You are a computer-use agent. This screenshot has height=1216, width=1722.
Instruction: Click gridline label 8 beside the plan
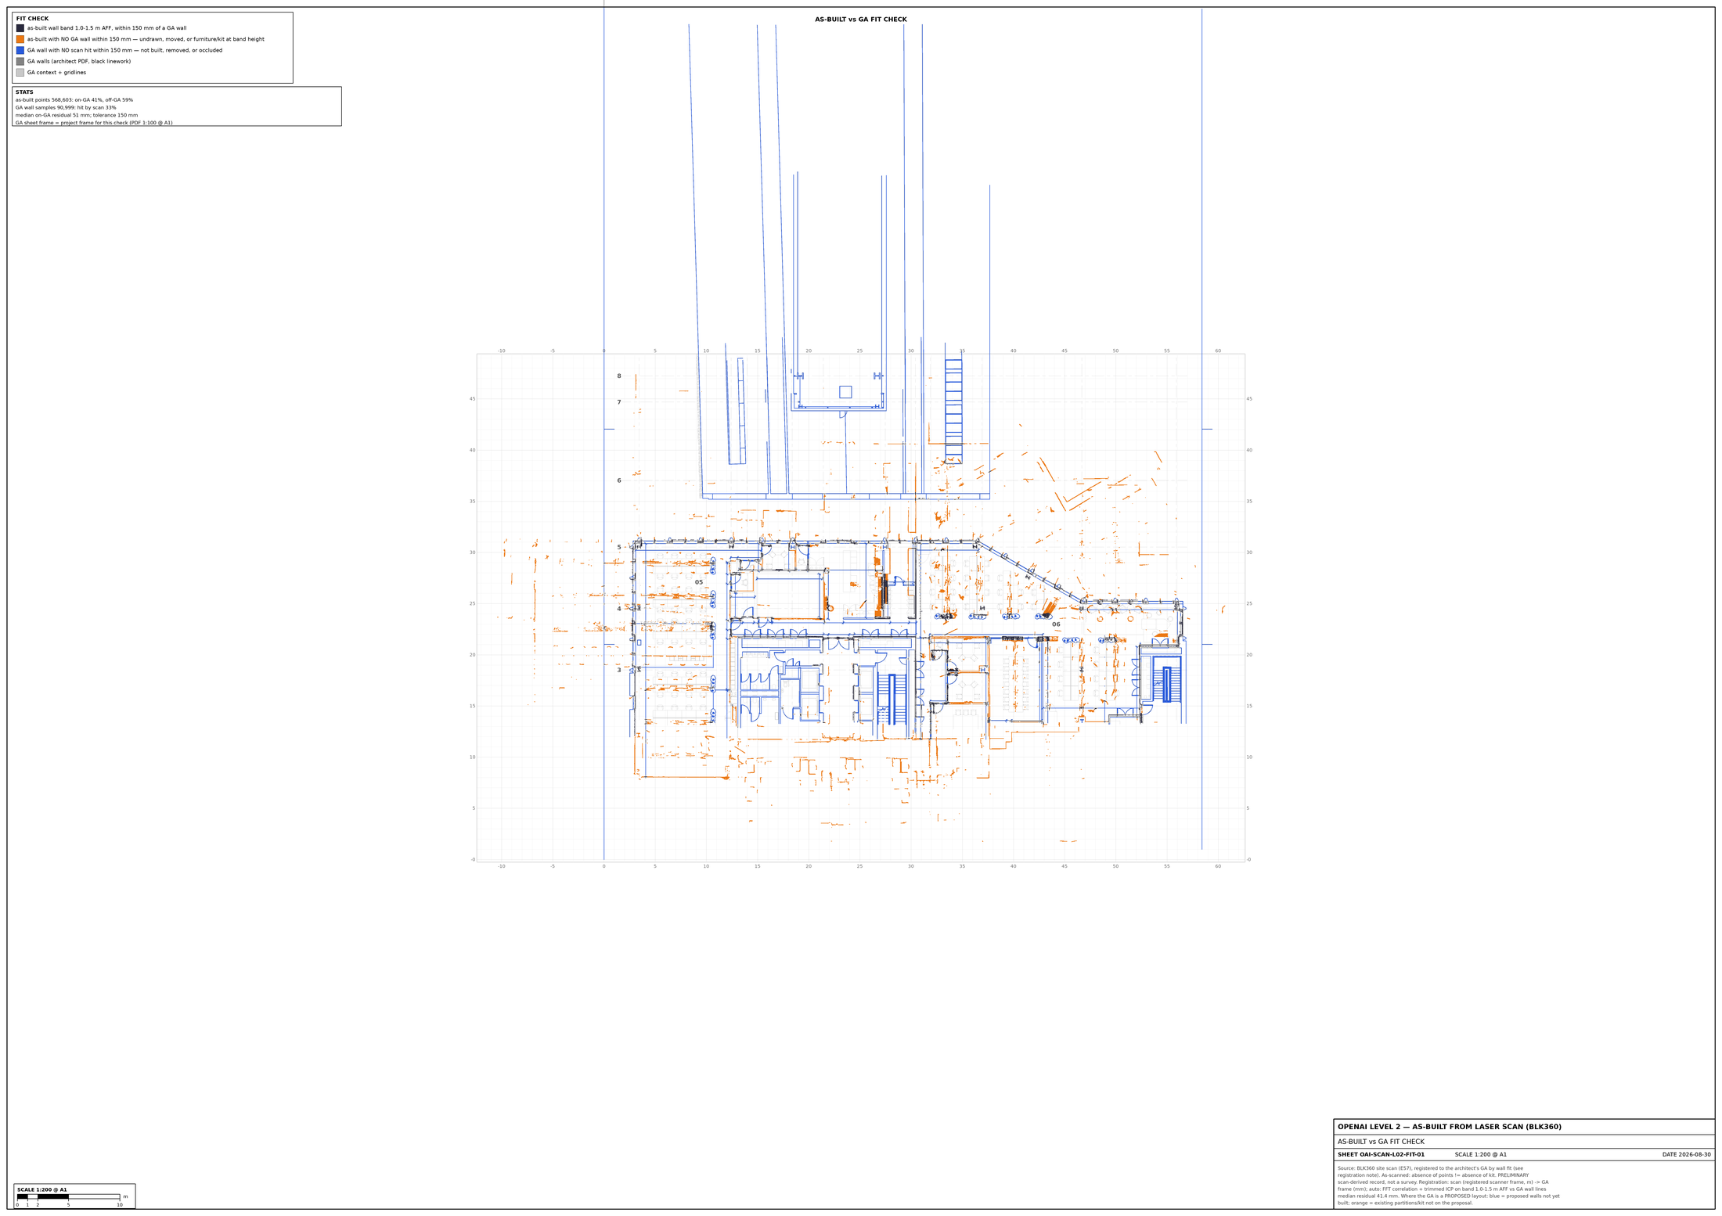[x=618, y=376]
